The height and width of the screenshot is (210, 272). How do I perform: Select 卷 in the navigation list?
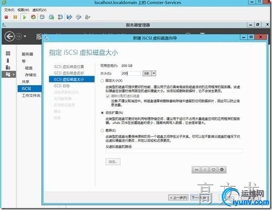(23, 61)
